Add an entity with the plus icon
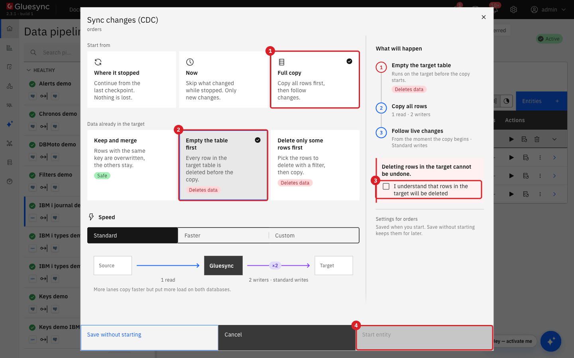 [x=557, y=101]
